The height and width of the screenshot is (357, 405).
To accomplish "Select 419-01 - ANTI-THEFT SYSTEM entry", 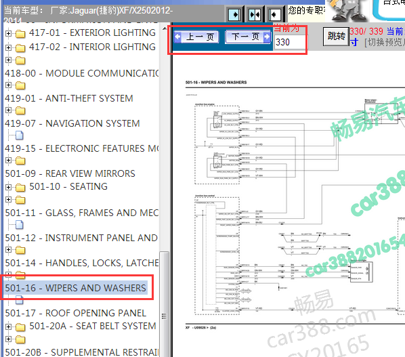I will [x=69, y=98].
